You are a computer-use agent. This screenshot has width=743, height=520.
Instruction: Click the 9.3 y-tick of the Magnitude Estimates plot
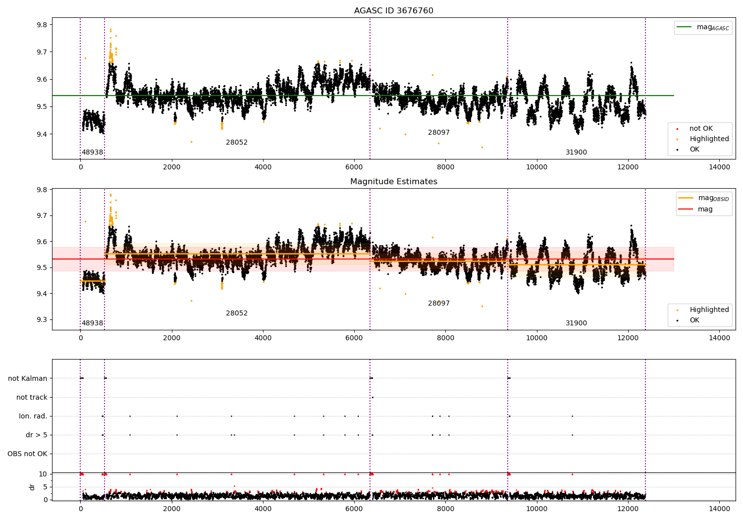[x=42, y=320]
